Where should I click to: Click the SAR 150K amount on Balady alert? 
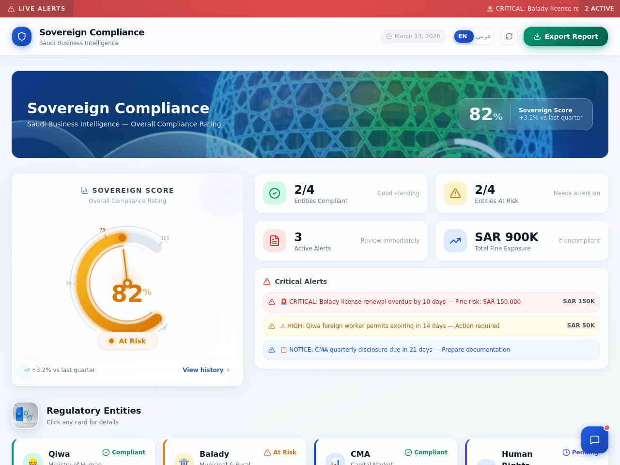[x=579, y=301]
